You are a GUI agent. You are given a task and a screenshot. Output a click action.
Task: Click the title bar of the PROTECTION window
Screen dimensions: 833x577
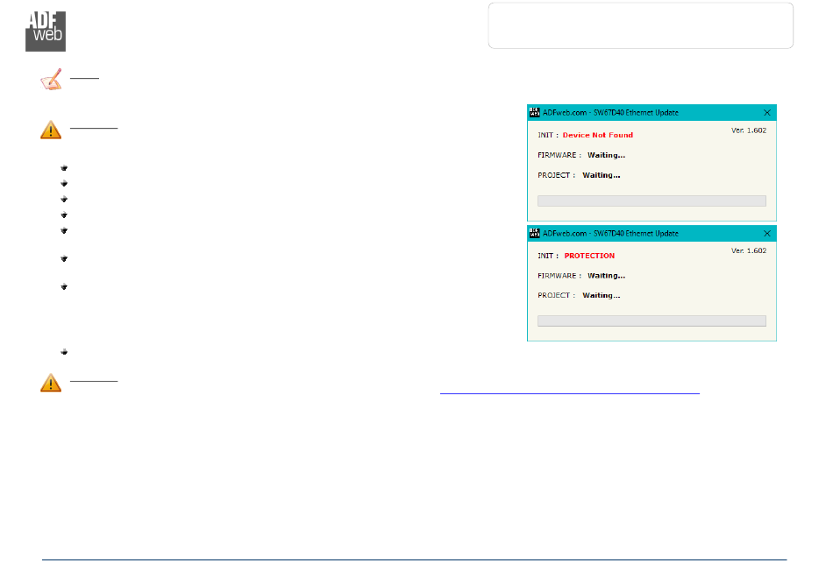651,234
